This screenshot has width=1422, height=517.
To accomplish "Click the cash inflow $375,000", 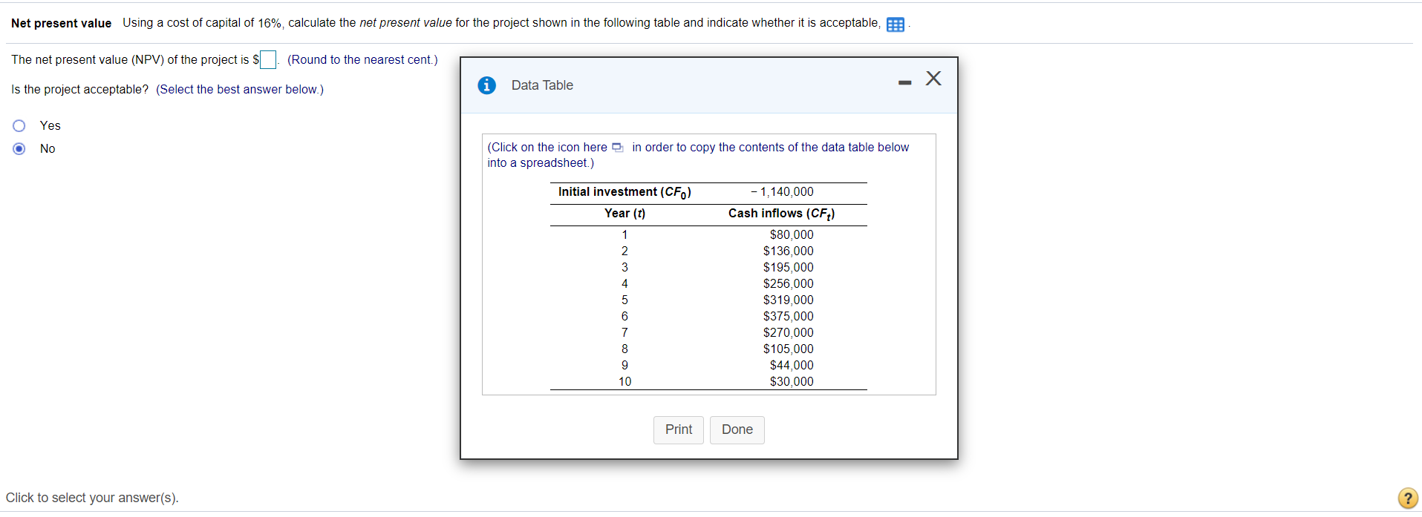I will [789, 316].
